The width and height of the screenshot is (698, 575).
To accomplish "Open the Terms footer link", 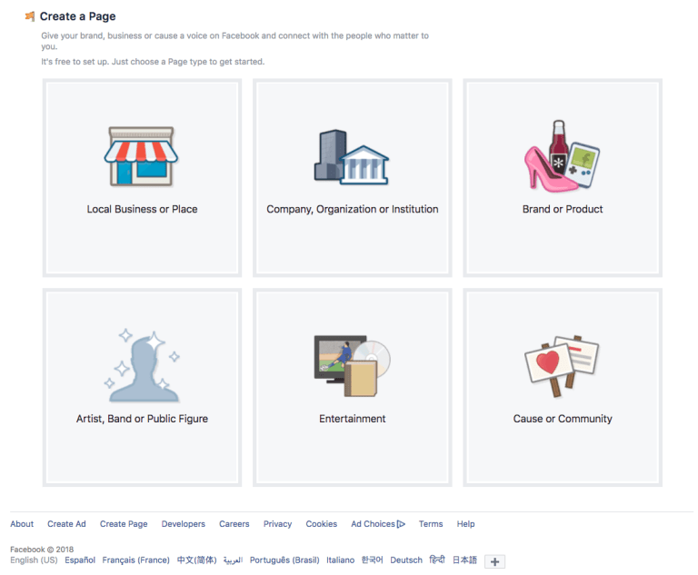I will click(x=431, y=524).
